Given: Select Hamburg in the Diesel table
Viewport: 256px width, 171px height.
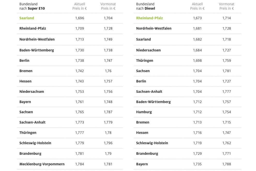Looking at the screenshot, I should tap(144, 112).
